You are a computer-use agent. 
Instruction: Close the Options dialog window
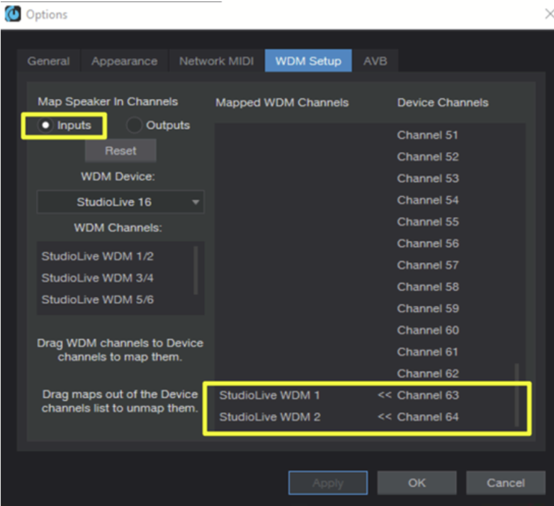click(x=548, y=14)
